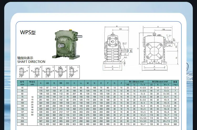Click the green WPS gearbox product photo
Viewport: 197px width, 130px height.
click(67, 44)
